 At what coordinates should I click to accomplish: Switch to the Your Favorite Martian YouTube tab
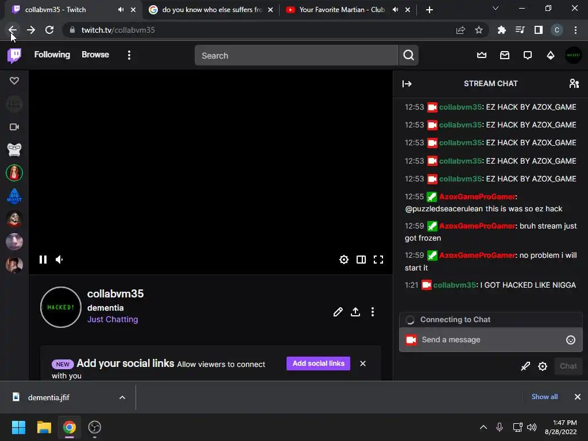pos(342,10)
